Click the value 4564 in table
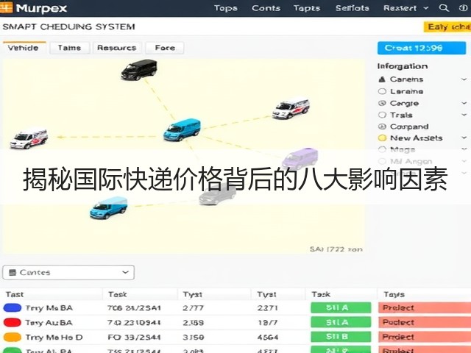This screenshot has width=471, height=353. point(268,338)
